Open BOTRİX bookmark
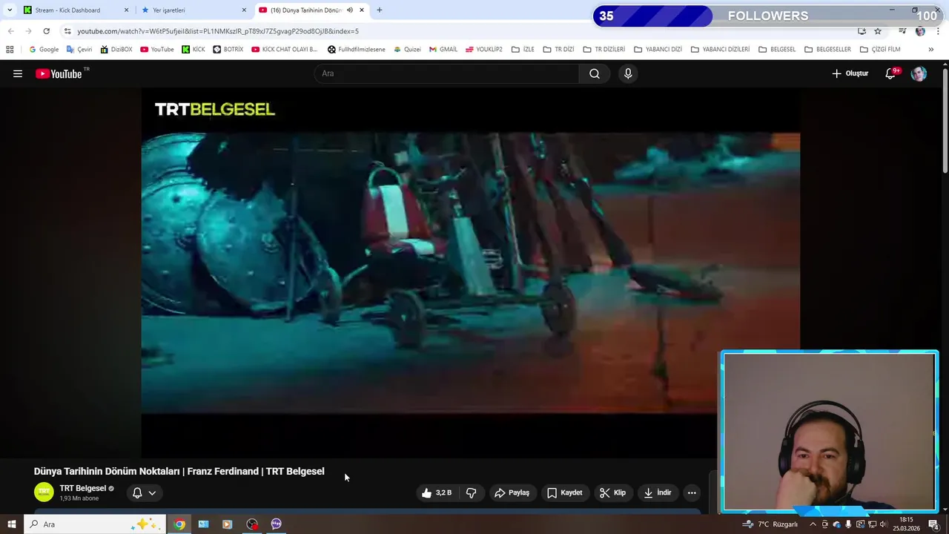 coord(228,50)
